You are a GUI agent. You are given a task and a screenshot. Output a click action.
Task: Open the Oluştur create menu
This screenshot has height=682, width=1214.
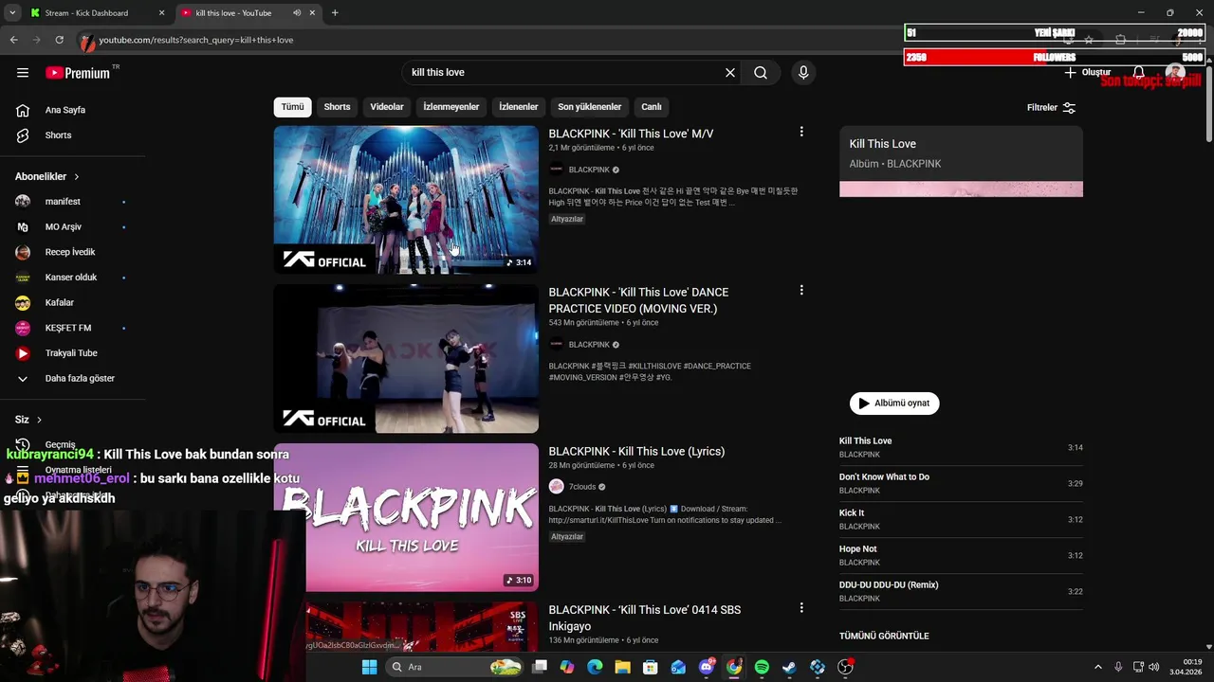(x=1087, y=73)
